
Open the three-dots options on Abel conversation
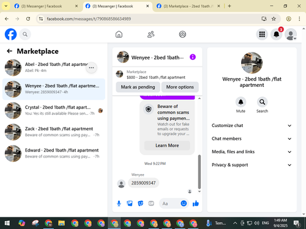click(x=91, y=68)
